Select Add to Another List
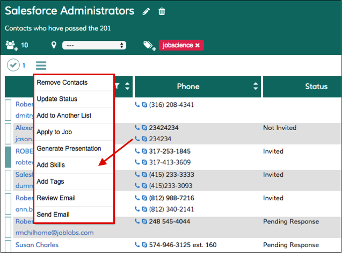342x253 pixels. coord(74,115)
